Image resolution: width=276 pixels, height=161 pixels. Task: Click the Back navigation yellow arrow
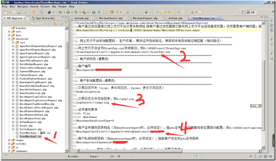click(x=175, y=12)
